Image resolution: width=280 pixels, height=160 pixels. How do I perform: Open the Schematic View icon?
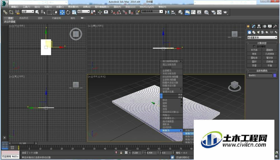click(199, 12)
